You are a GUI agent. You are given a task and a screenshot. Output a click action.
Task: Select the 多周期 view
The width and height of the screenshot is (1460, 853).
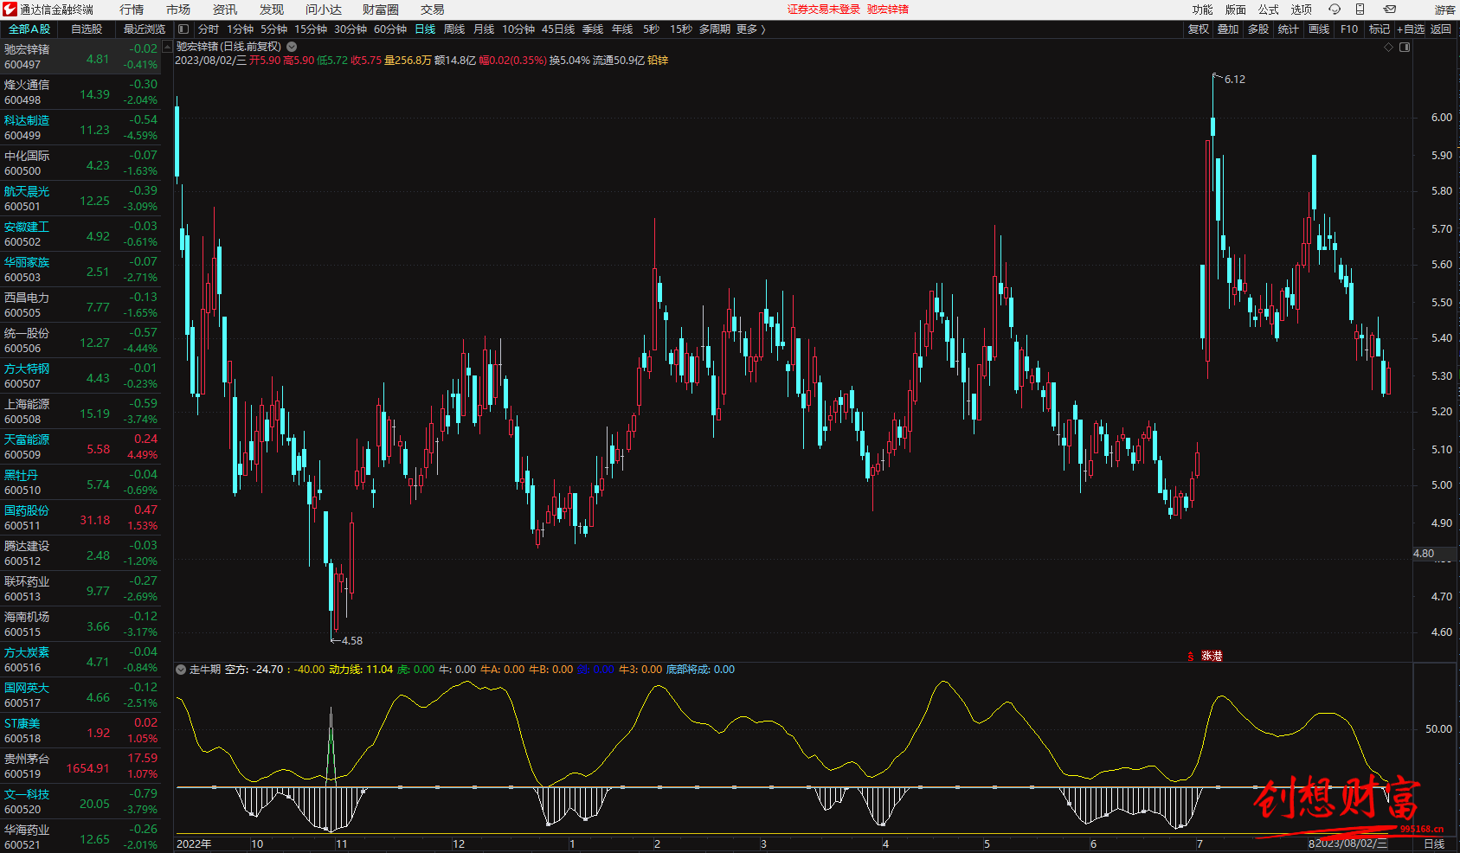point(715,29)
